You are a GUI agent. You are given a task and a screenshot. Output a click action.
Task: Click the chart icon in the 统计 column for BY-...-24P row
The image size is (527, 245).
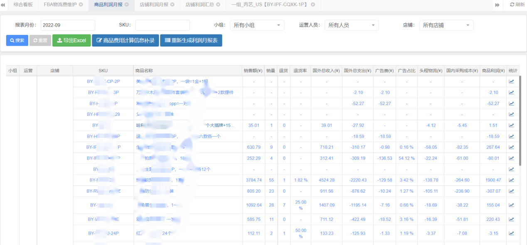[x=512, y=233]
